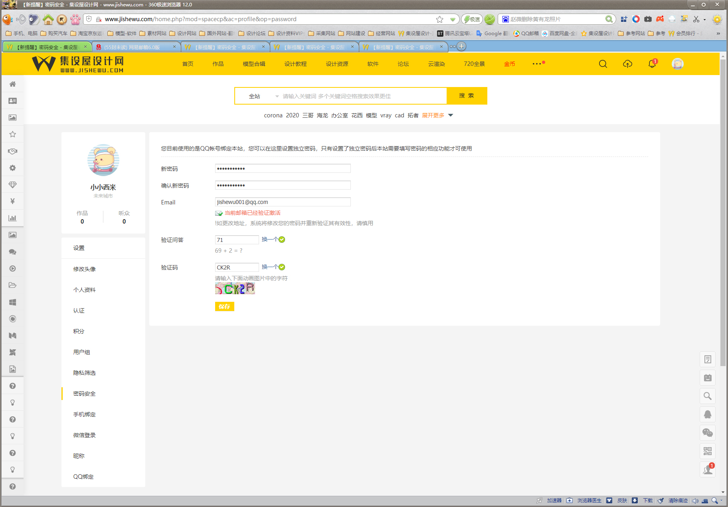
Task: Click the yen currency icon in left sidebar
Action: click(x=13, y=201)
